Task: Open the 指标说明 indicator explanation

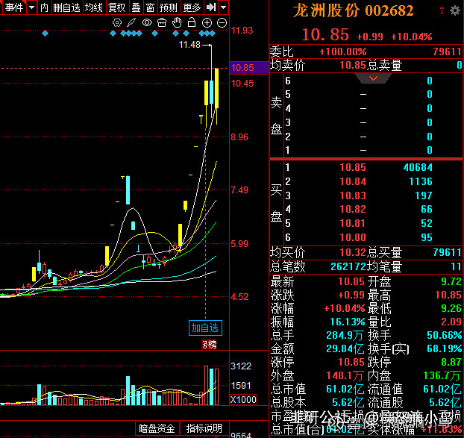Action: point(204,428)
